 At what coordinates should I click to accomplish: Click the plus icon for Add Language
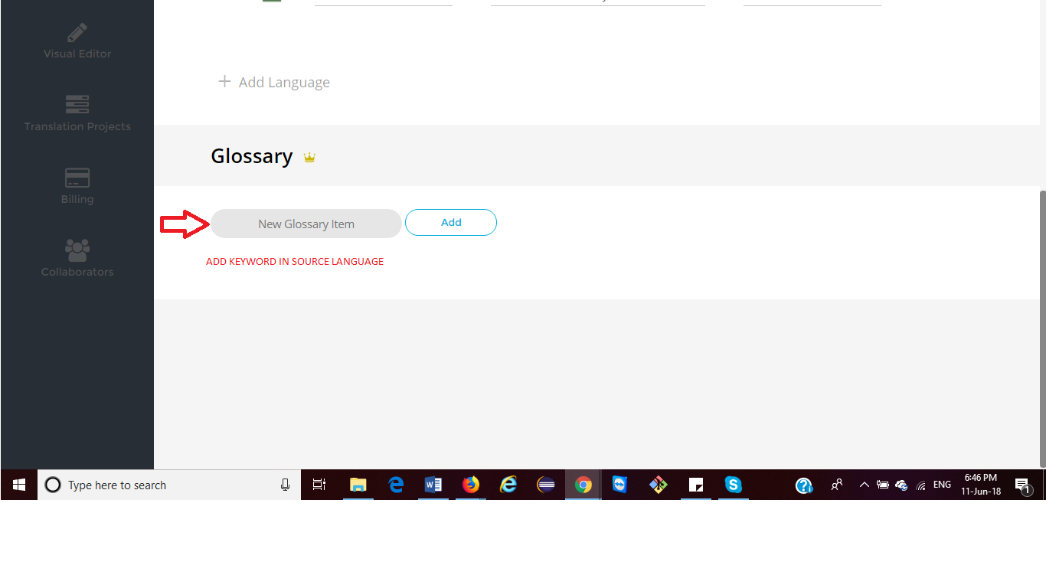[224, 81]
